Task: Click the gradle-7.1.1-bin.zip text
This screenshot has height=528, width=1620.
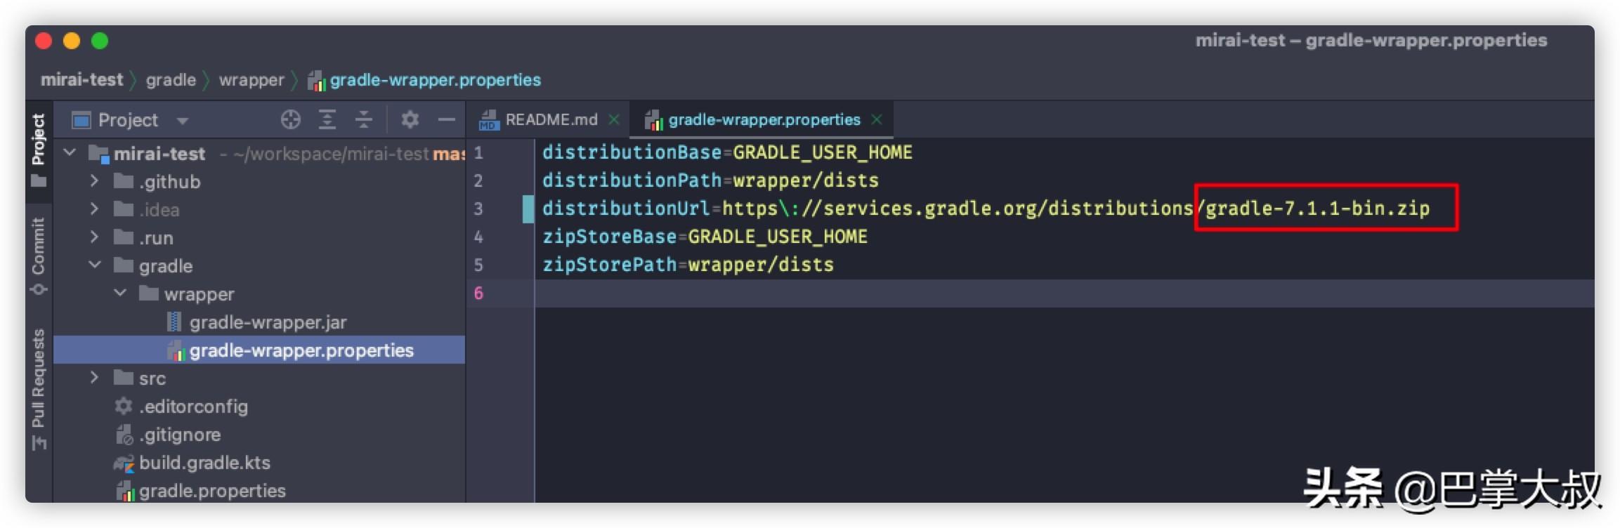Action: [1317, 209]
